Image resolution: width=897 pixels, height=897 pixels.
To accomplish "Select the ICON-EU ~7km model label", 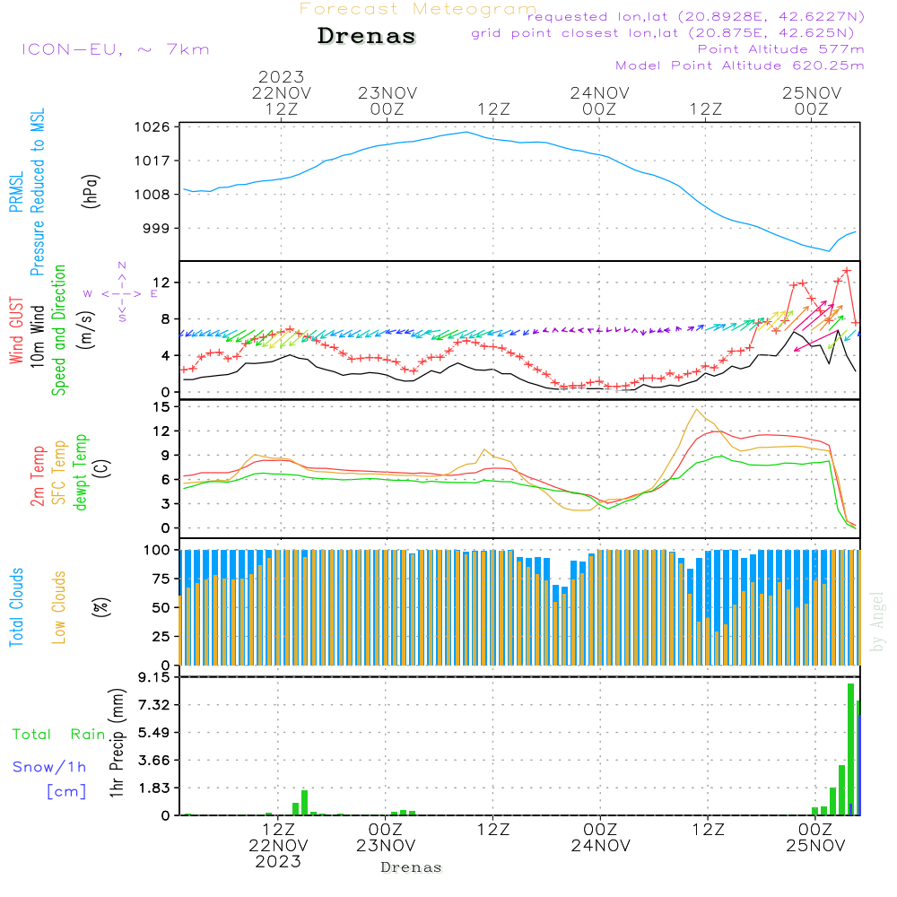I will click(115, 49).
